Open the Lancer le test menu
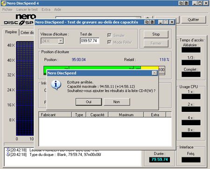The width and height of the screenshot is (210, 169). (27, 9)
